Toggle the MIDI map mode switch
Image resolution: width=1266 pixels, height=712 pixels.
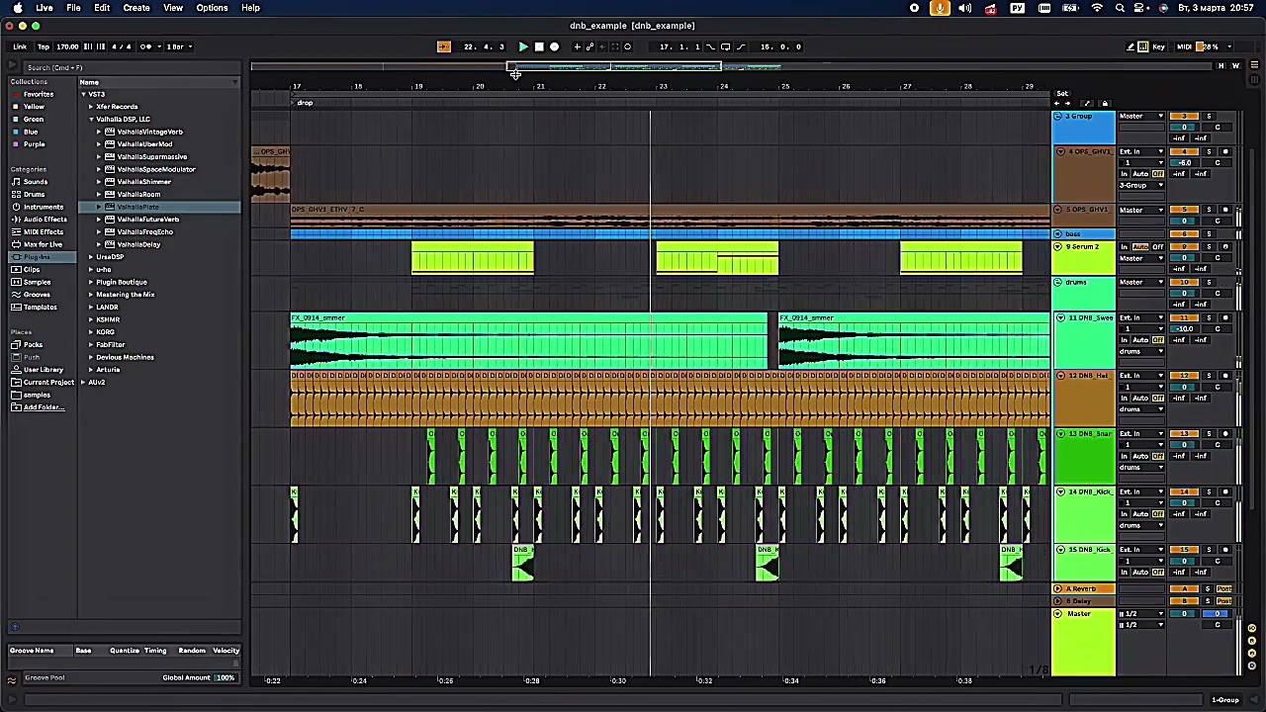pos(1184,46)
